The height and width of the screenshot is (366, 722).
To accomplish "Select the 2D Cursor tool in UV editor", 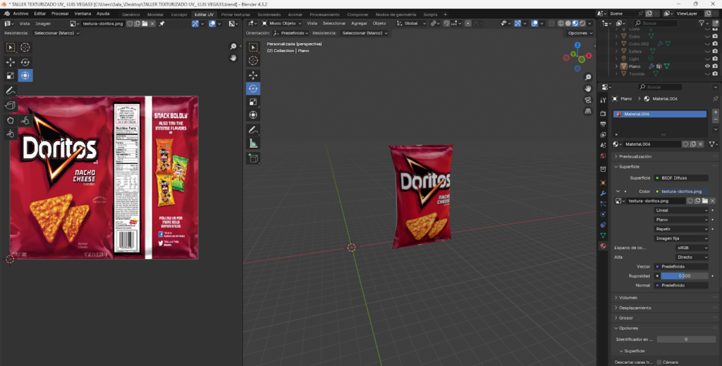I will pos(25,47).
